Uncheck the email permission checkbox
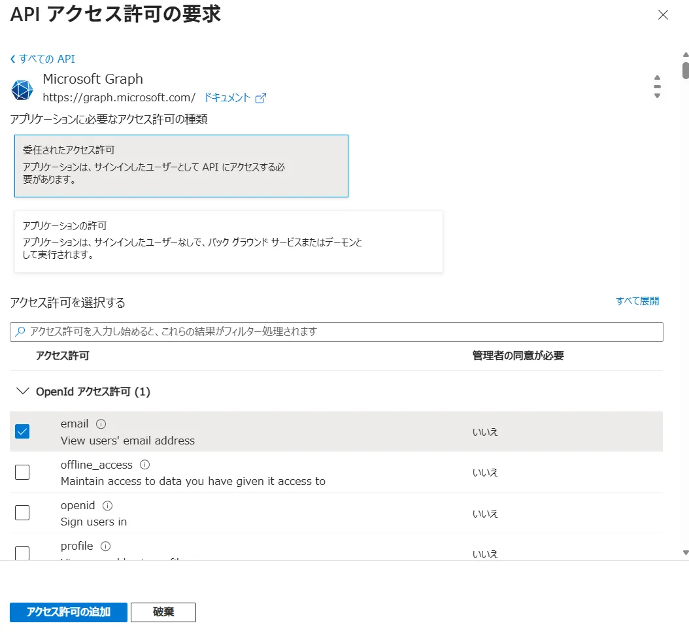 [22, 431]
